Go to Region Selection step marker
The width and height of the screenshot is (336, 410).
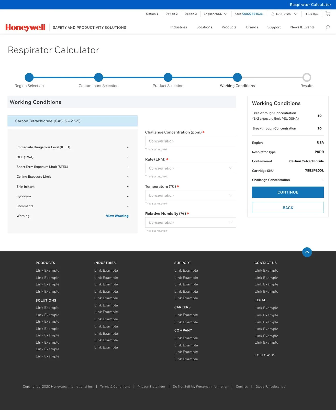click(x=29, y=77)
